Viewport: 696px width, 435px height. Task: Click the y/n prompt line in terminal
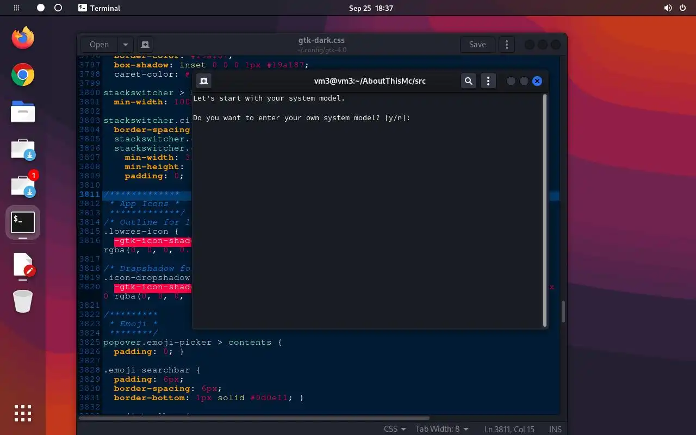tap(301, 117)
